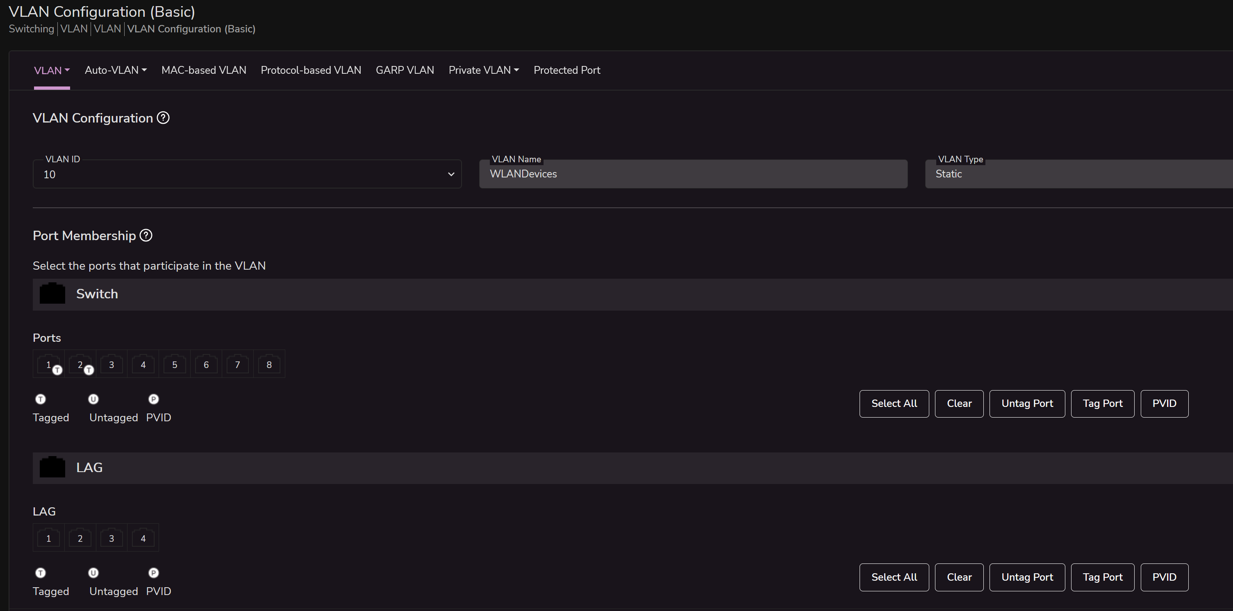This screenshot has height=611, width=1233.
Task: Click Select All in LAG section
Action: (894, 577)
